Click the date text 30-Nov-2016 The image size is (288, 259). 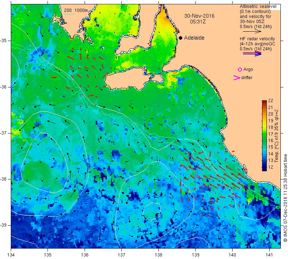(199, 16)
